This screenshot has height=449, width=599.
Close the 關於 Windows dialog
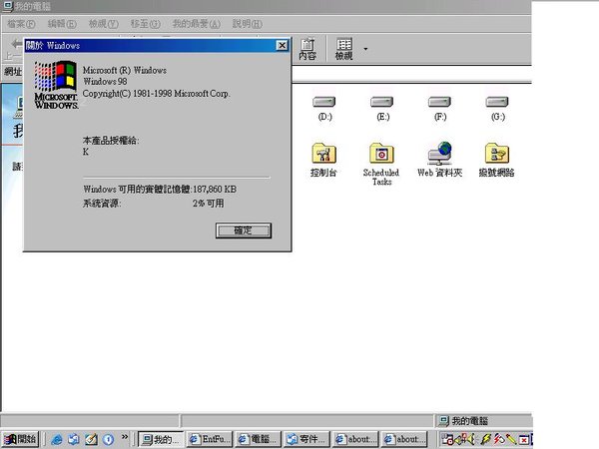[282, 46]
